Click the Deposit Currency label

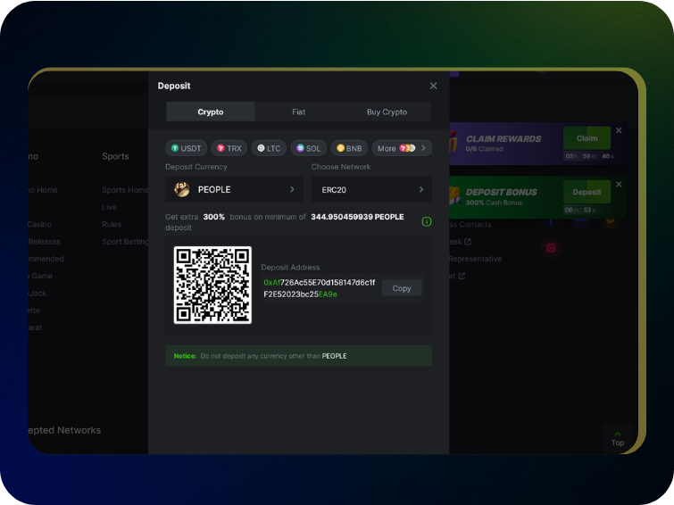coord(196,167)
